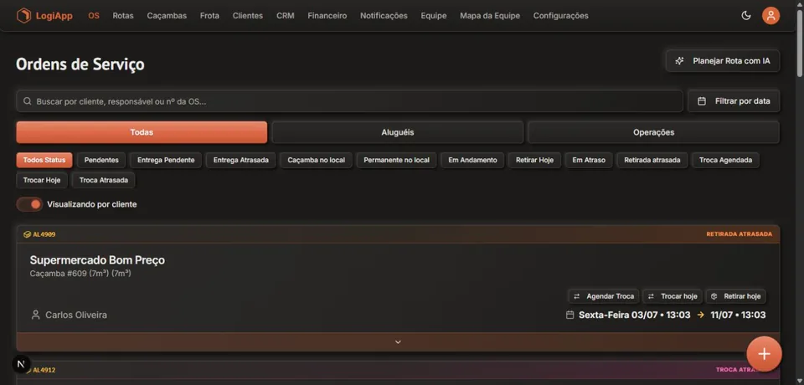This screenshot has width=804, height=385.
Task: Open Notificações in the navbar
Action: tap(384, 15)
